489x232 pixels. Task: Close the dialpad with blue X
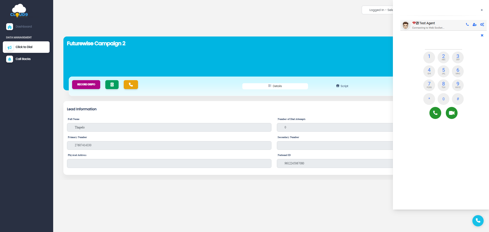coord(482,35)
